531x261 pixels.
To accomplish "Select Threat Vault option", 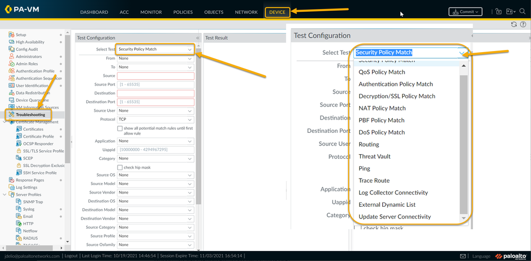I will tap(375, 156).
